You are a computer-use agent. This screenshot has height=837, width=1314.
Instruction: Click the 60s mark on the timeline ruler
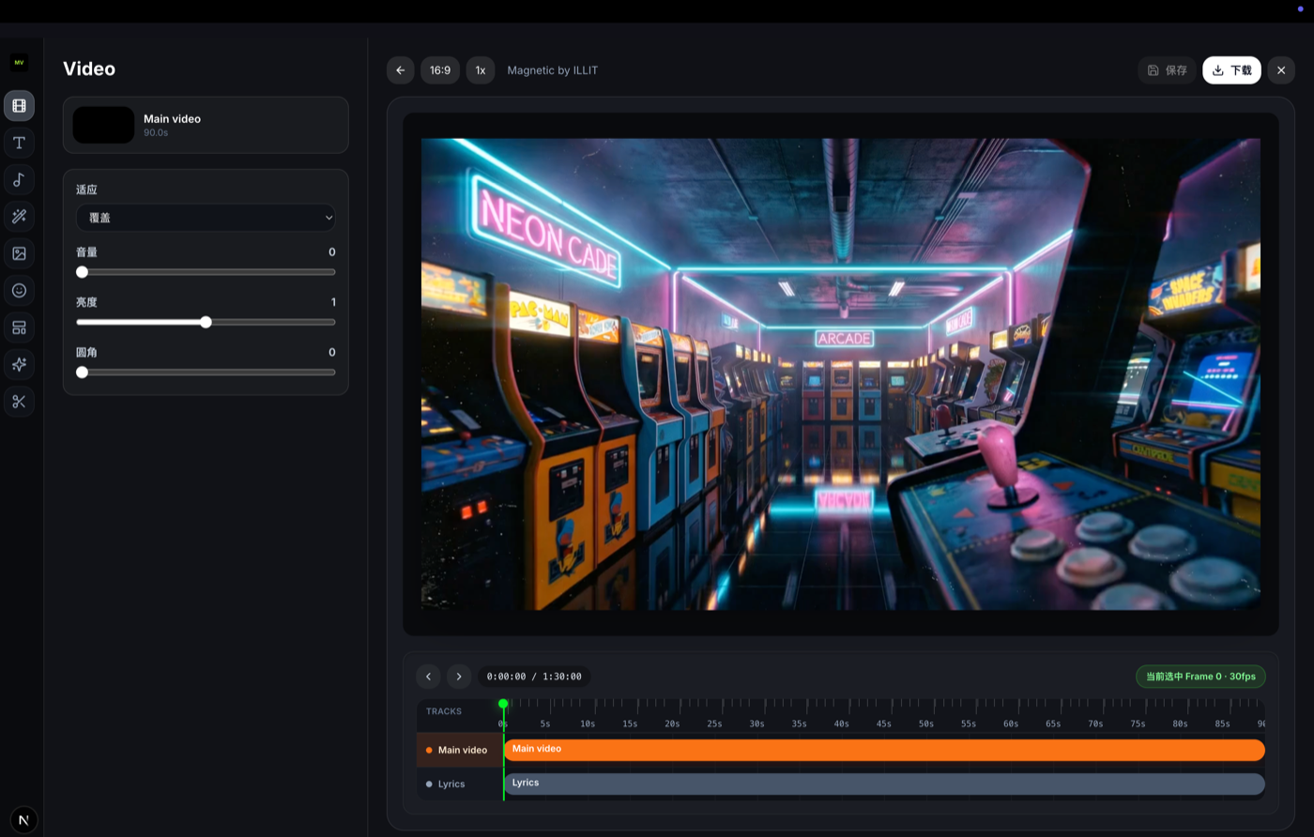(x=1011, y=724)
